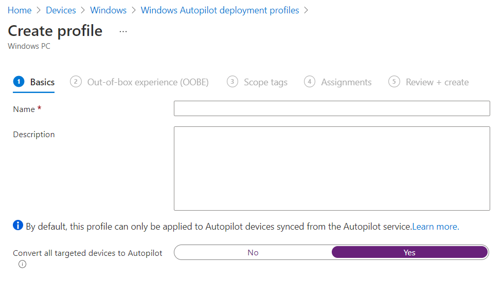Viewport: 502px width, 299px height.
Task: Follow the Learn more link
Action: 435,227
